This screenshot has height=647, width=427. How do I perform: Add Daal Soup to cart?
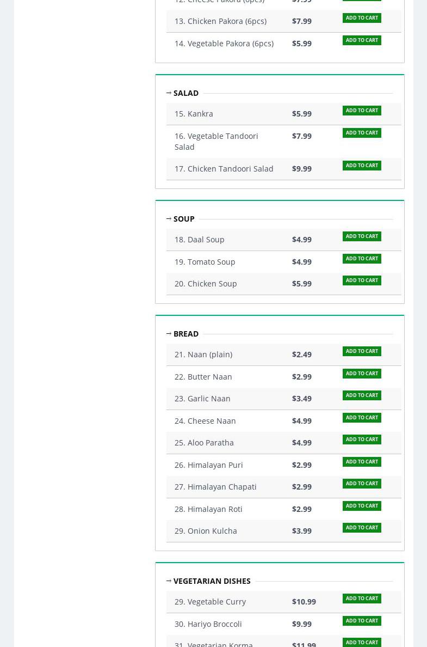(362, 236)
